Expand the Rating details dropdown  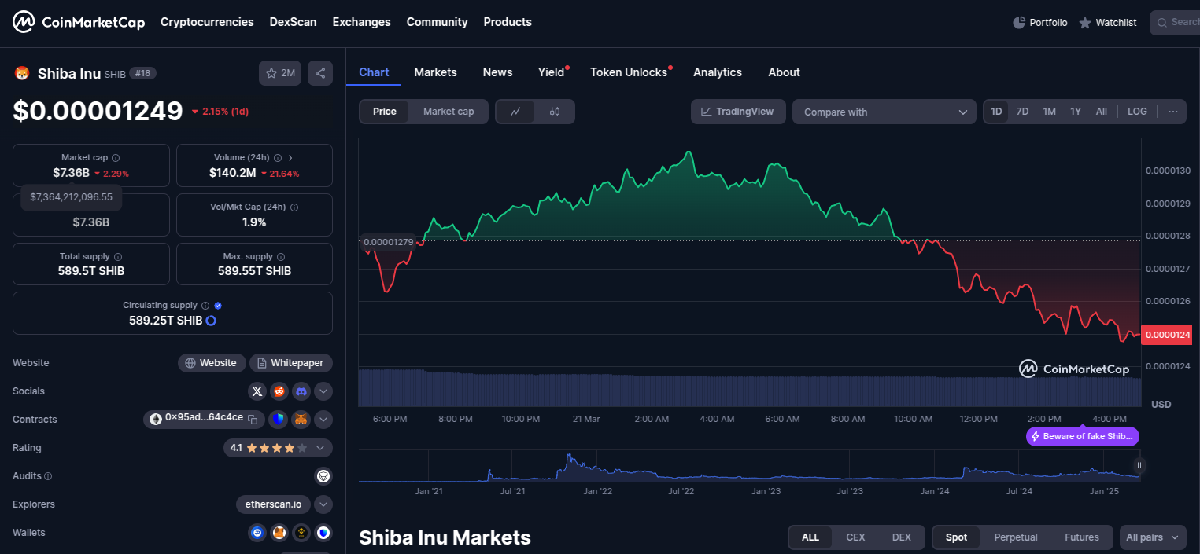coord(320,448)
